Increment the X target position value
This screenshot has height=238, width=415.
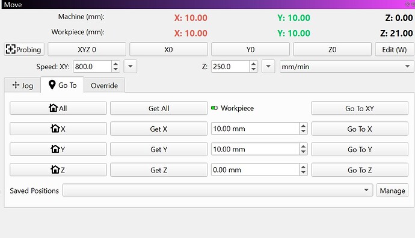point(303,126)
